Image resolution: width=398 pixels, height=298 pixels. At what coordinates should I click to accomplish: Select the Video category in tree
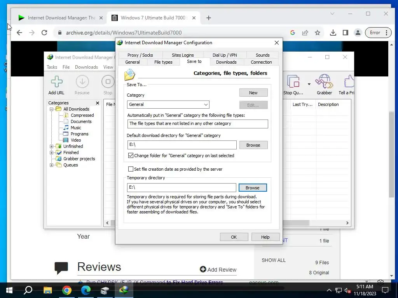(76, 140)
